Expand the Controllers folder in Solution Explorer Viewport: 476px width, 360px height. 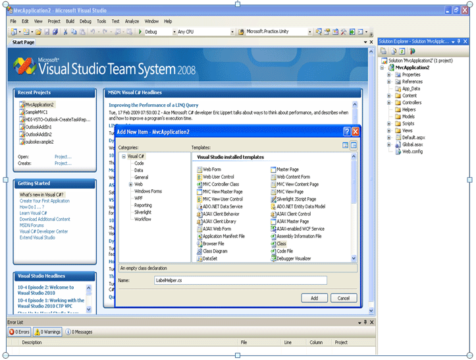(x=389, y=103)
